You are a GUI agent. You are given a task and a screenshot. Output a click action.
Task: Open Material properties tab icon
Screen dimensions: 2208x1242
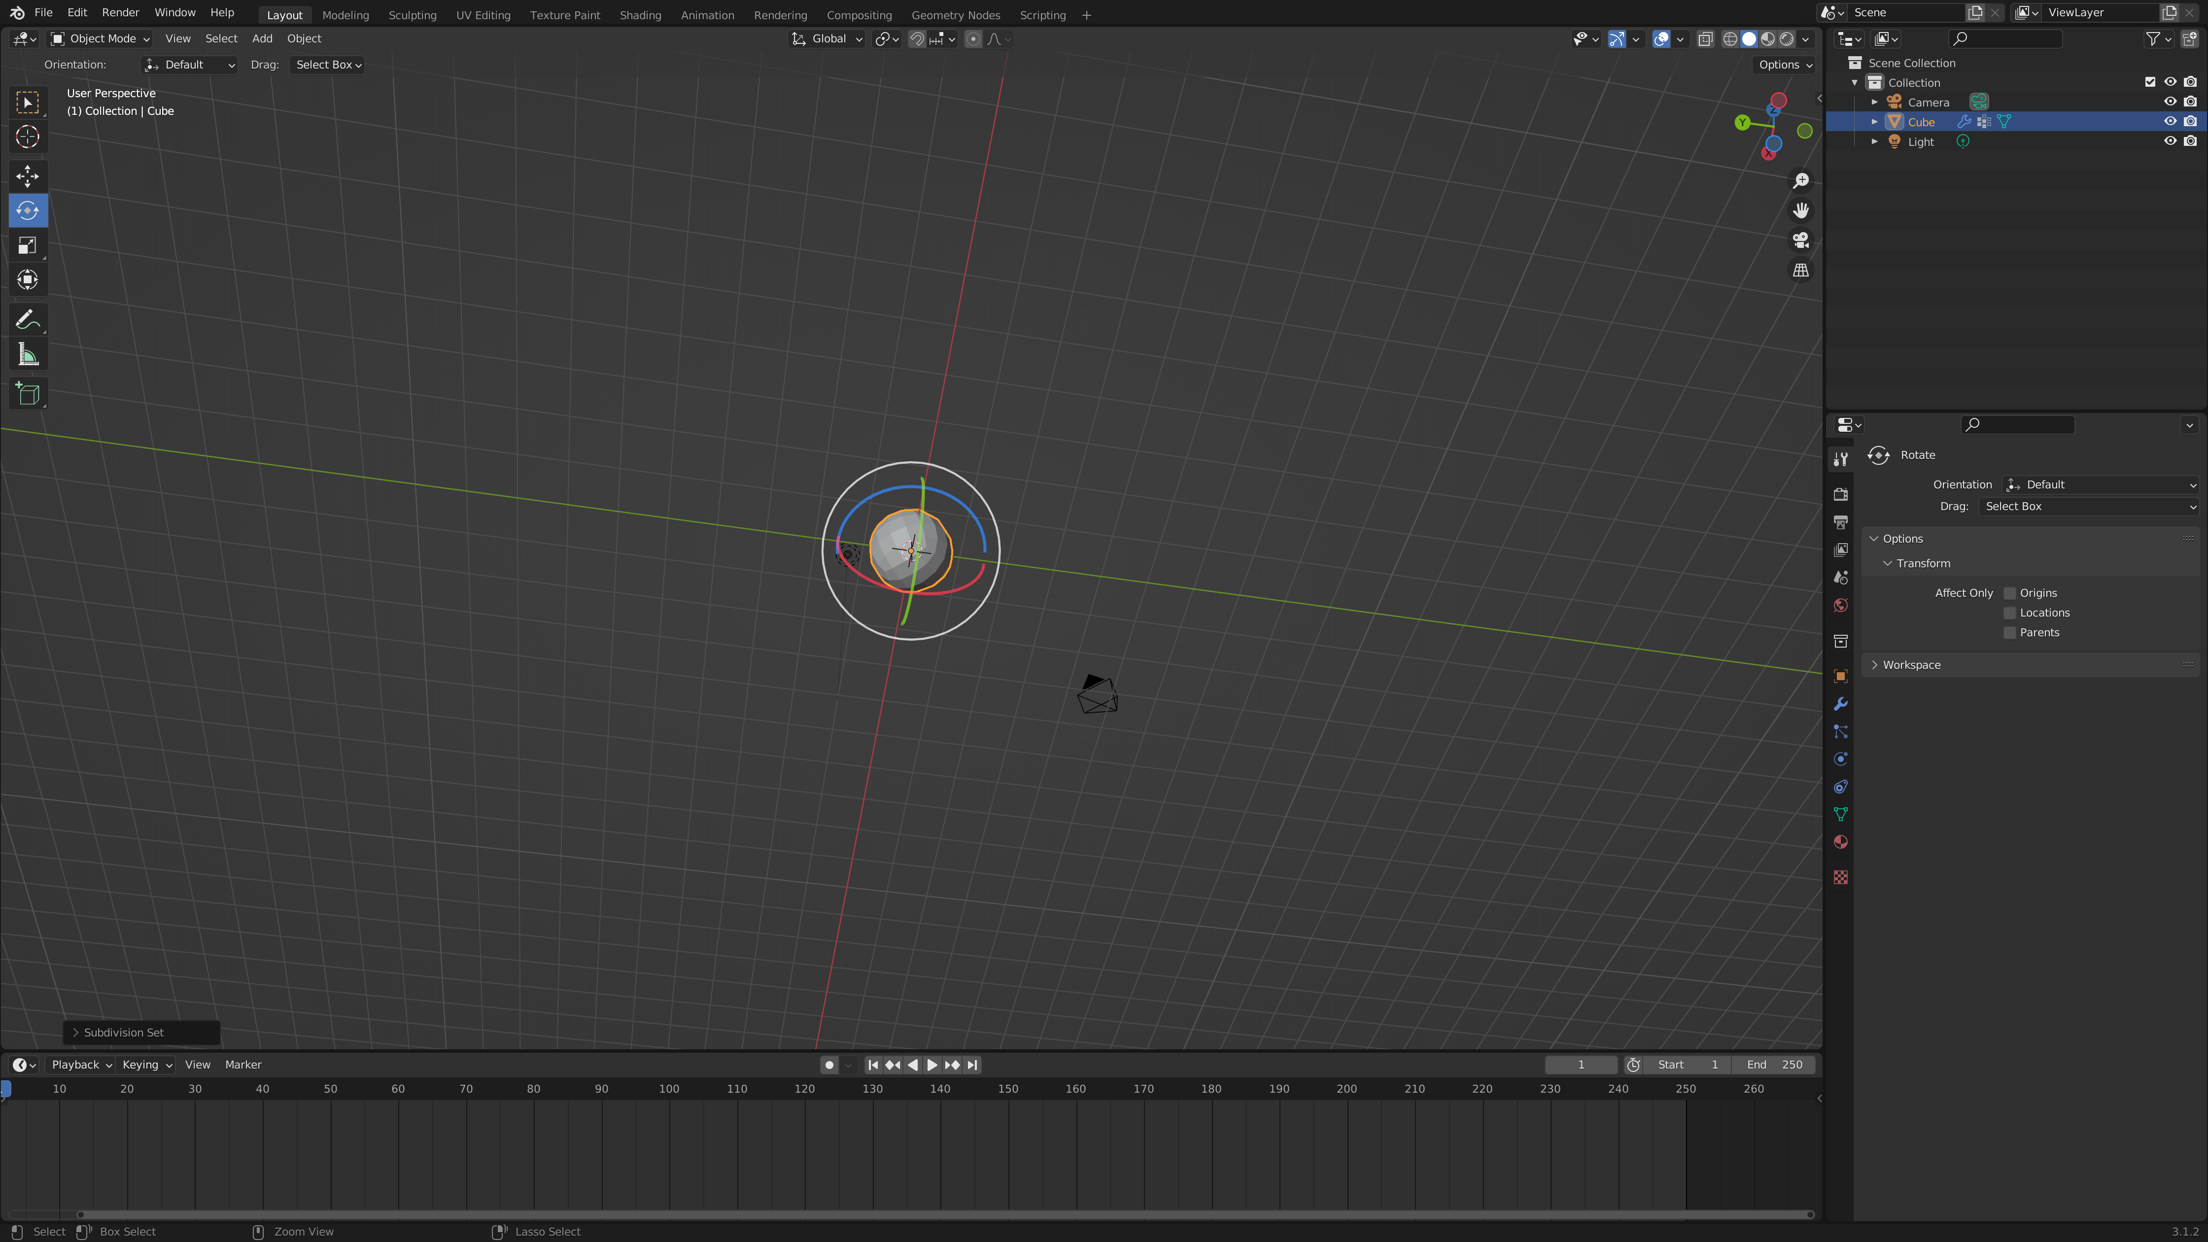pyautogui.click(x=1840, y=842)
